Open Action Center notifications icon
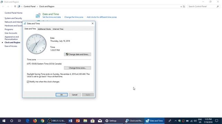The image size is (222, 124). [216, 121]
